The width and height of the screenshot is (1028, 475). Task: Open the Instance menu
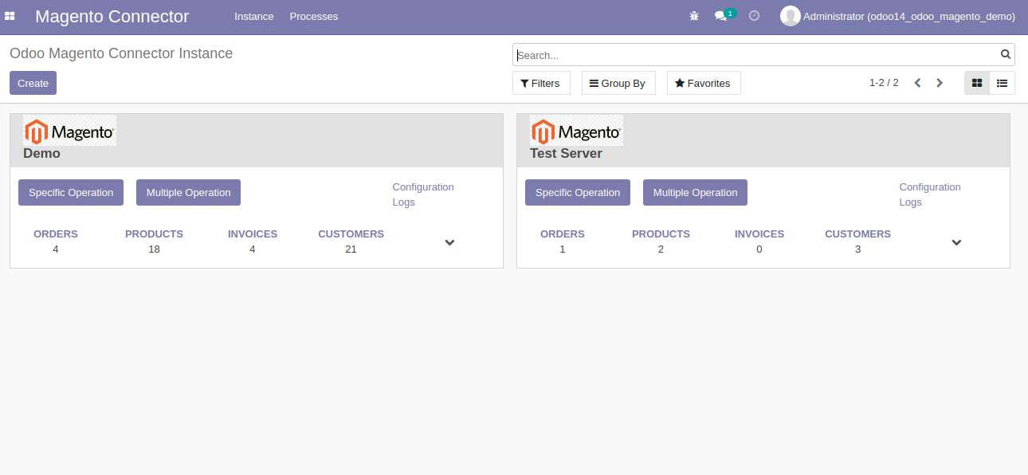coord(253,16)
